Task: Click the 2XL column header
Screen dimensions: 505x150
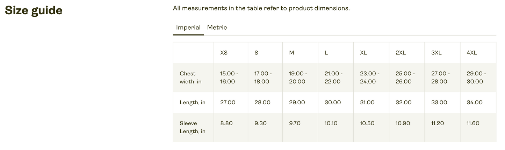Action: coord(401,53)
